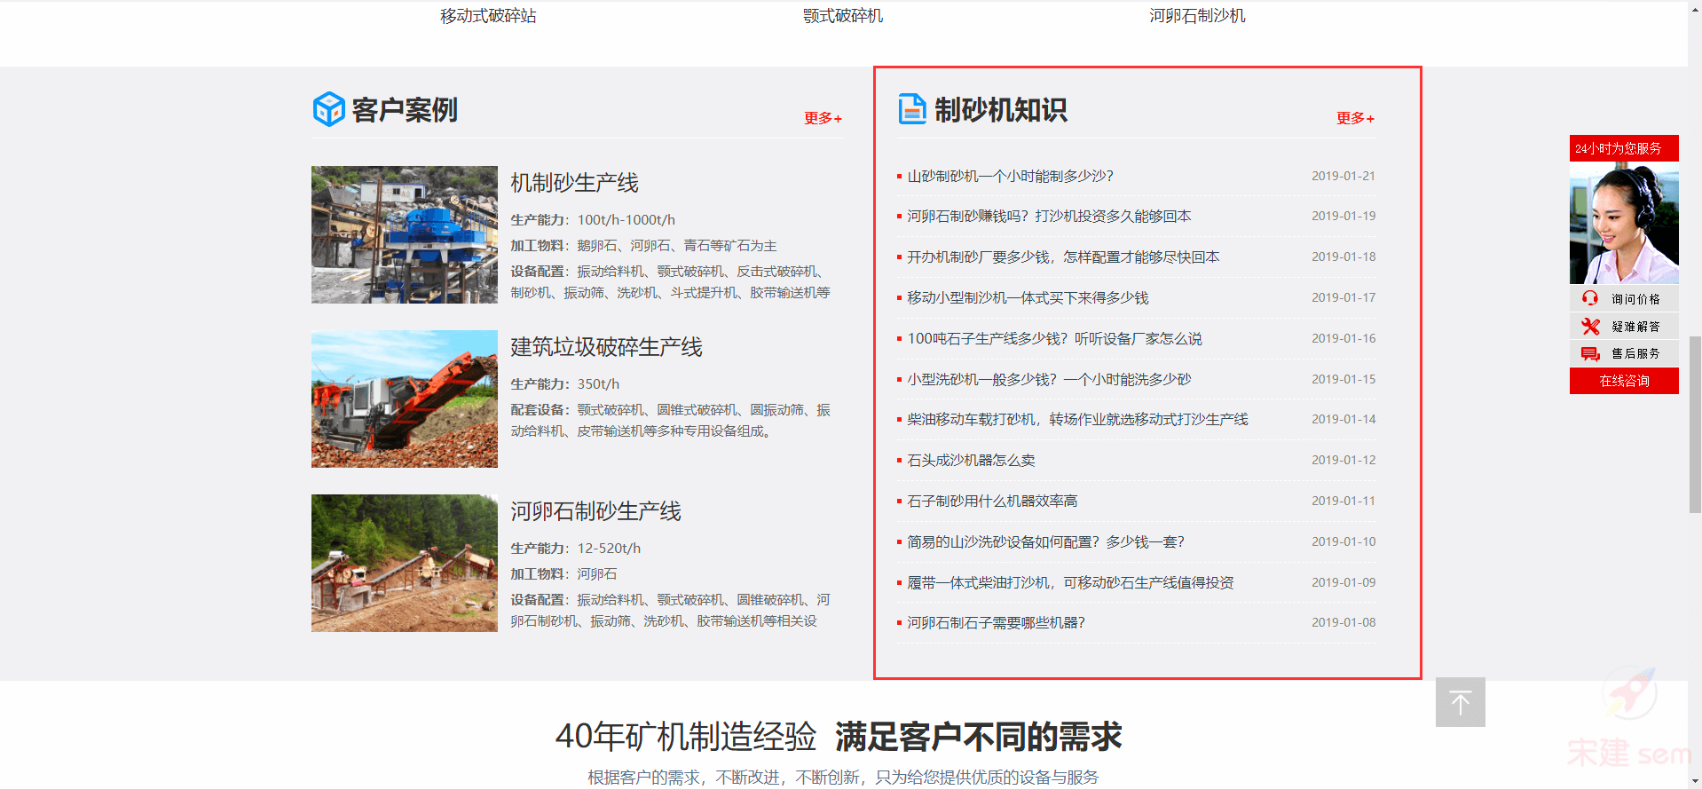This screenshot has width=1702, height=790.
Task: Open the 河卵石制砂生产线 thumbnail image
Action: click(405, 563)
